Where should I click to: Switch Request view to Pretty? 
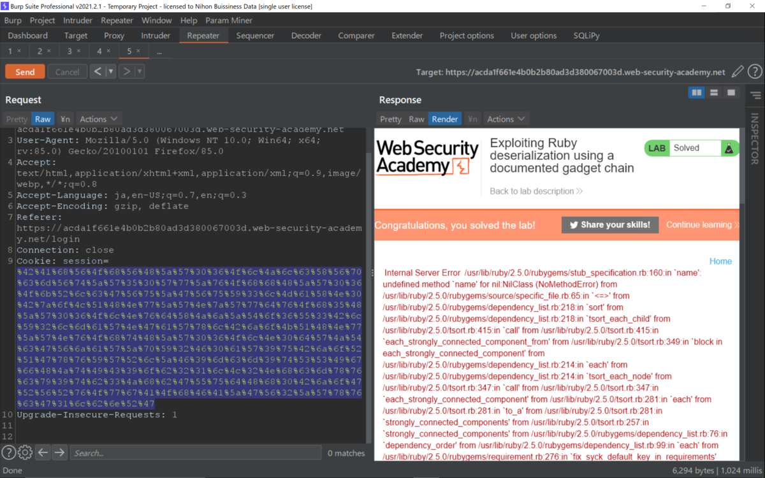point(17,119)
